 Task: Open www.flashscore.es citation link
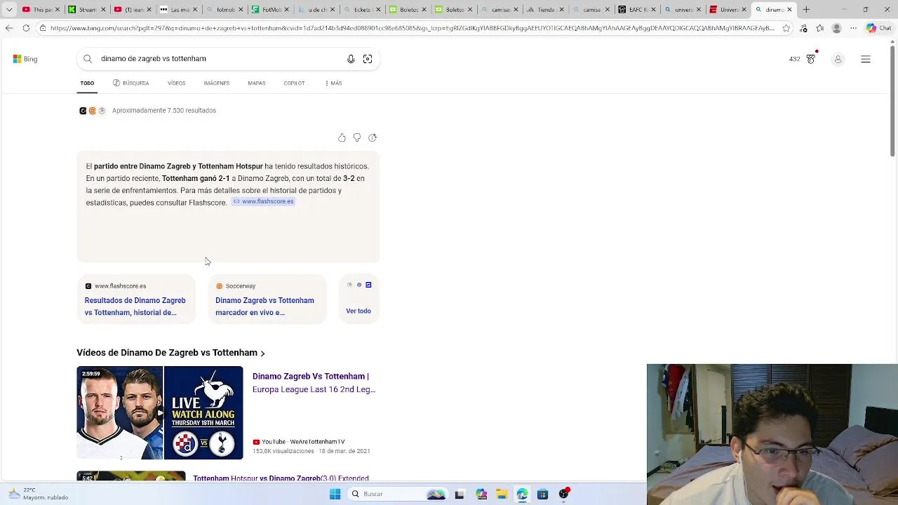click(264, 201)
